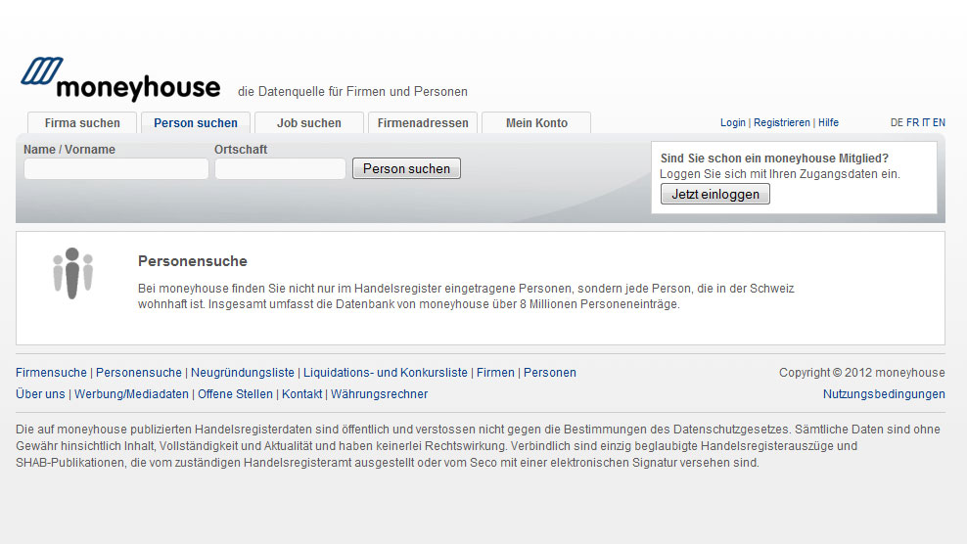Switch to the Job suchen tab

[x=309, y=122]
